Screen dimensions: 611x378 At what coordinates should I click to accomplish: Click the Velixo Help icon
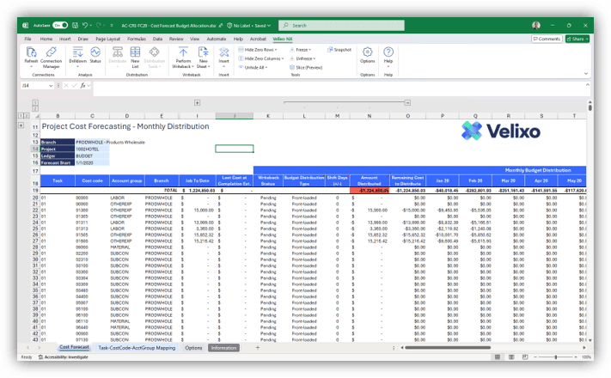(388, 52)
